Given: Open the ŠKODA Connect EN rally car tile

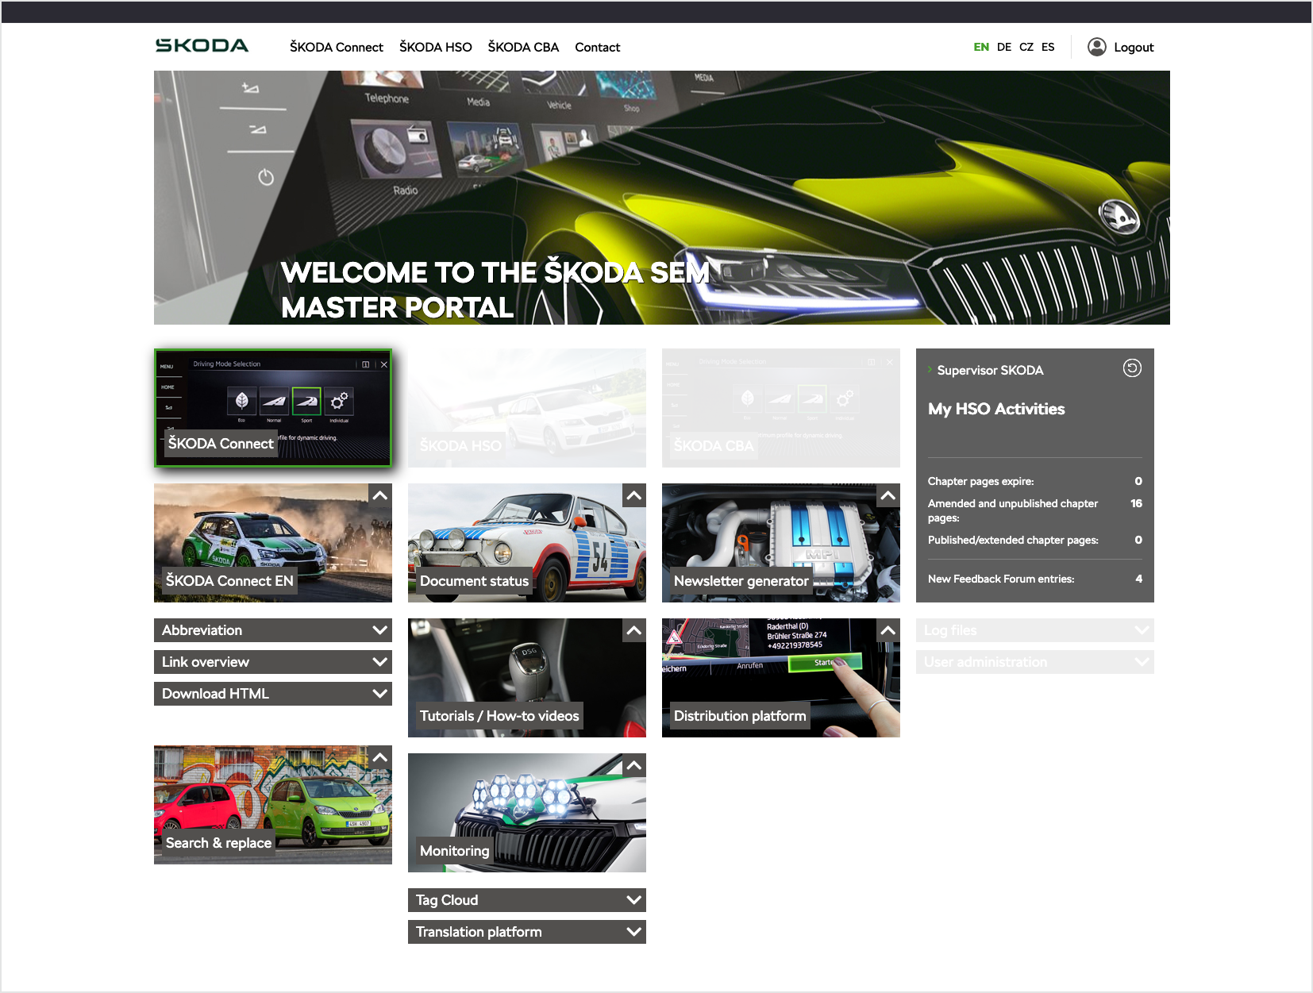Looking at the screenshot, I should coord(273,543).
